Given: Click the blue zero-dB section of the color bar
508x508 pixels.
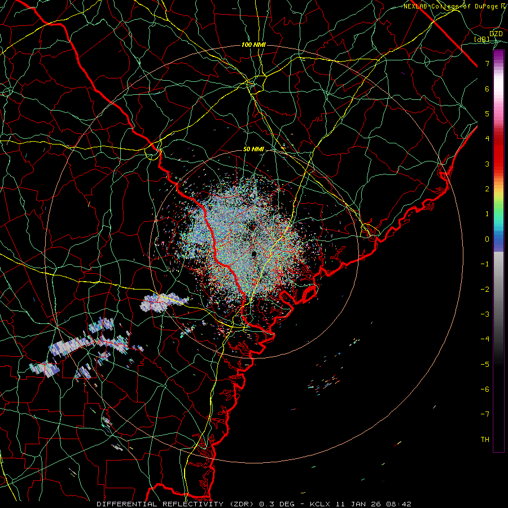Looking at the screenshot, I should point(498,242).
